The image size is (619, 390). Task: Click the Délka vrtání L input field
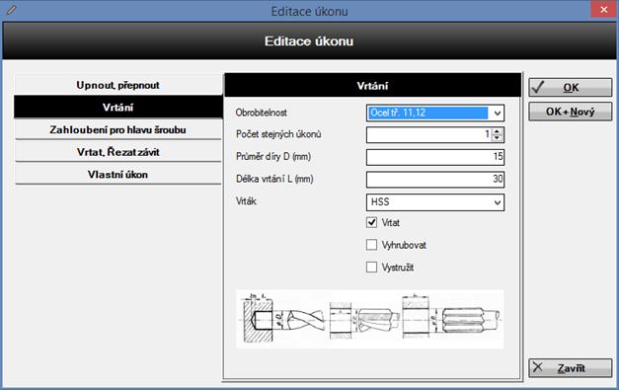tap(435, 180)
